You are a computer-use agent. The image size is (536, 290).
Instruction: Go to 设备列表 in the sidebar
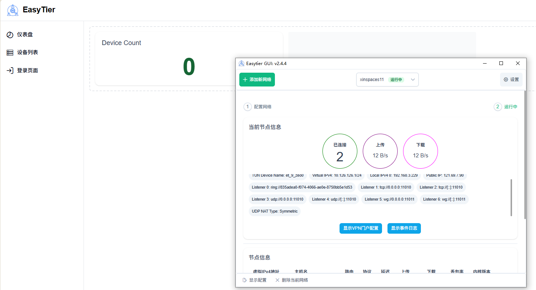pos(23,52)
